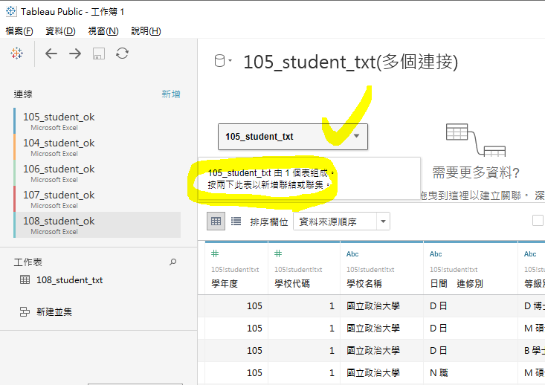Screen dimensions: 545x385
Task: Open the search icon in 工作表 panel
Action: (x=172, y=262)
